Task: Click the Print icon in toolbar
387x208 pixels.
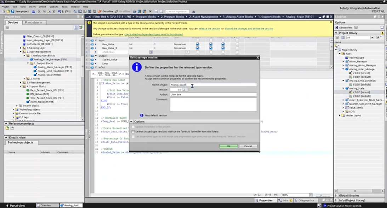Action: click(x=34, y=11)
